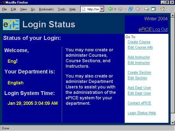Open the Tools menu
Viewport: 175px width, 131px height.
(x=62, y=9)
